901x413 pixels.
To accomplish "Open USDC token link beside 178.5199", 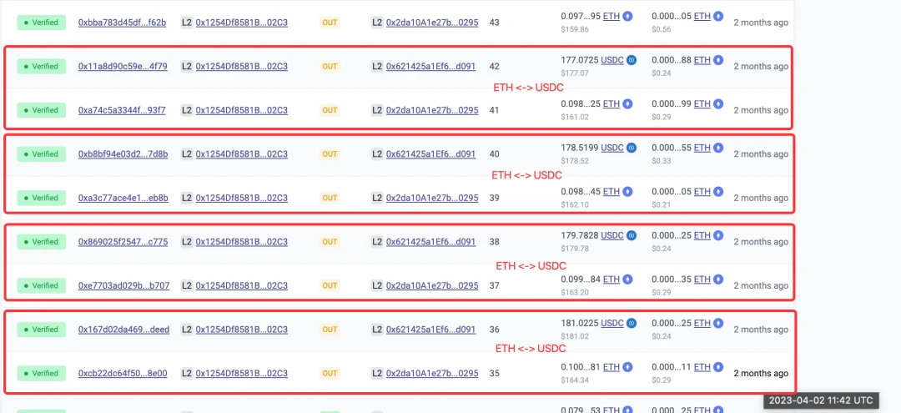I will tap(612, 148).
